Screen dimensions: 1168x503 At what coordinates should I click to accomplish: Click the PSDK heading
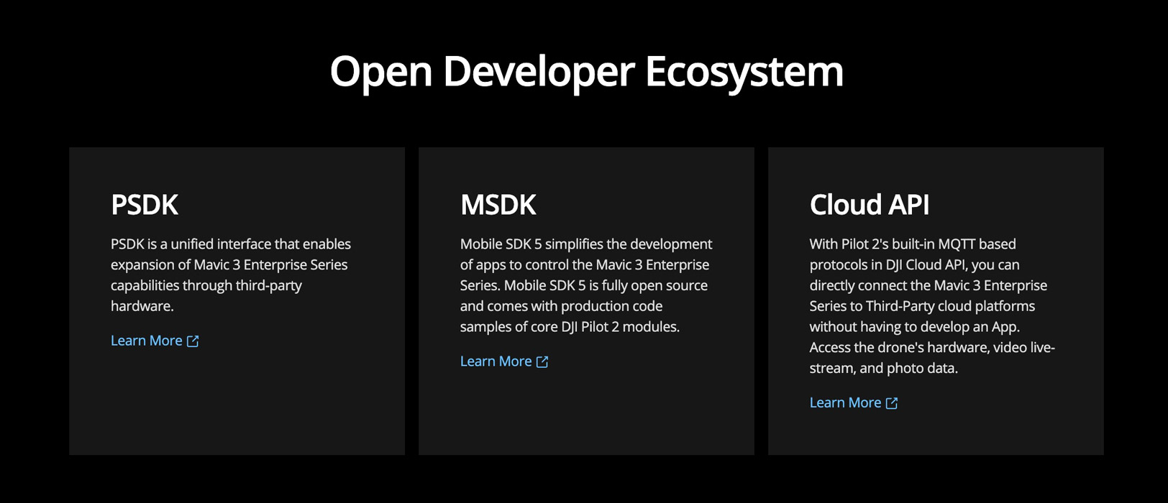(x=145, y=205)
